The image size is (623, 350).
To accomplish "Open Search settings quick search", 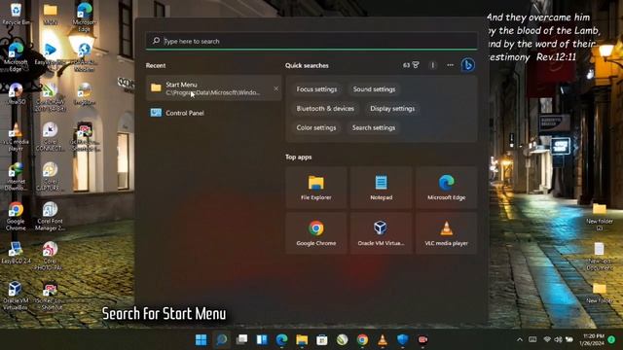I will pyautogui.click(x=374, y=127).
